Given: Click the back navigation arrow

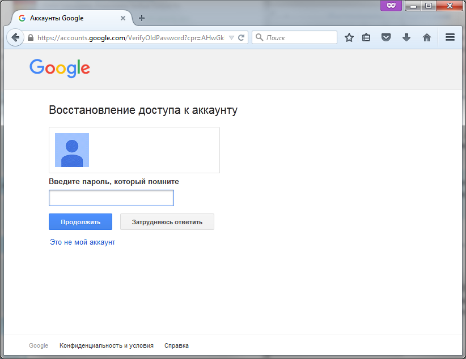Looking at the screenshot, I should [x=15, y=37].
